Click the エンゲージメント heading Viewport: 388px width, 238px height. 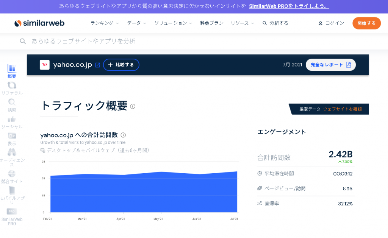pyautogui.click(x=282, y=132)
